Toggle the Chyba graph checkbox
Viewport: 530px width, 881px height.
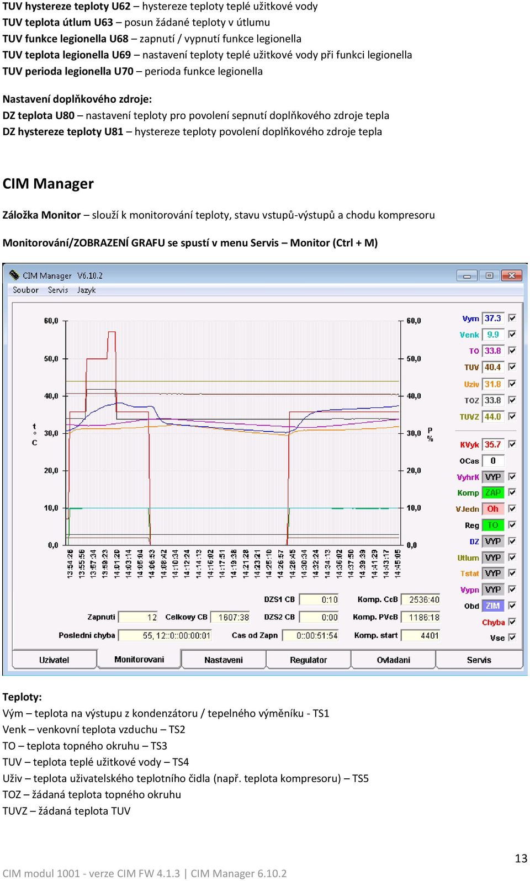(512, 622)
